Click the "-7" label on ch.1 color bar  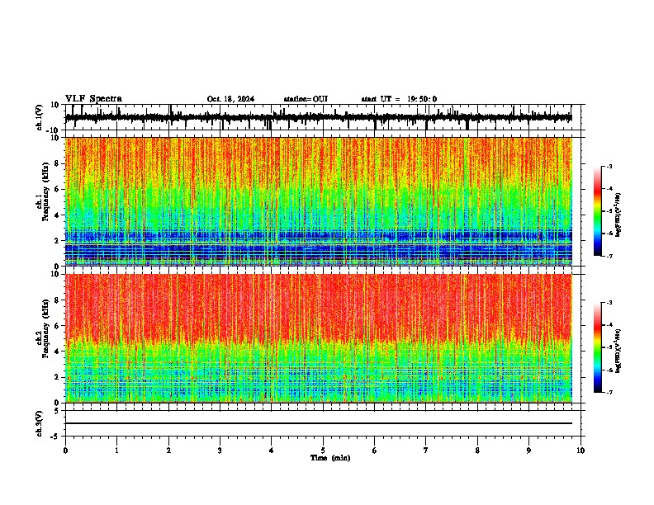coord(609,256)
